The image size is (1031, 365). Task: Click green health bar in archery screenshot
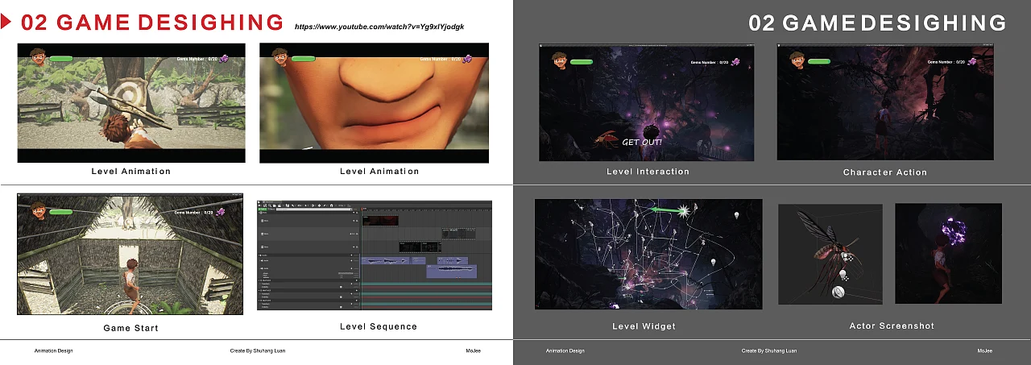click(x=61, y=59)
